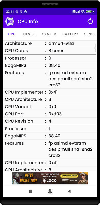Tap the incognito icon in status bar
This screenshot has height=205, width=100.
pos(25,12)
